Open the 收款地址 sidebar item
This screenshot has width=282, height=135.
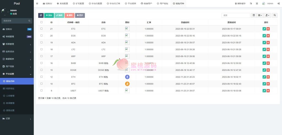[10, 89]
